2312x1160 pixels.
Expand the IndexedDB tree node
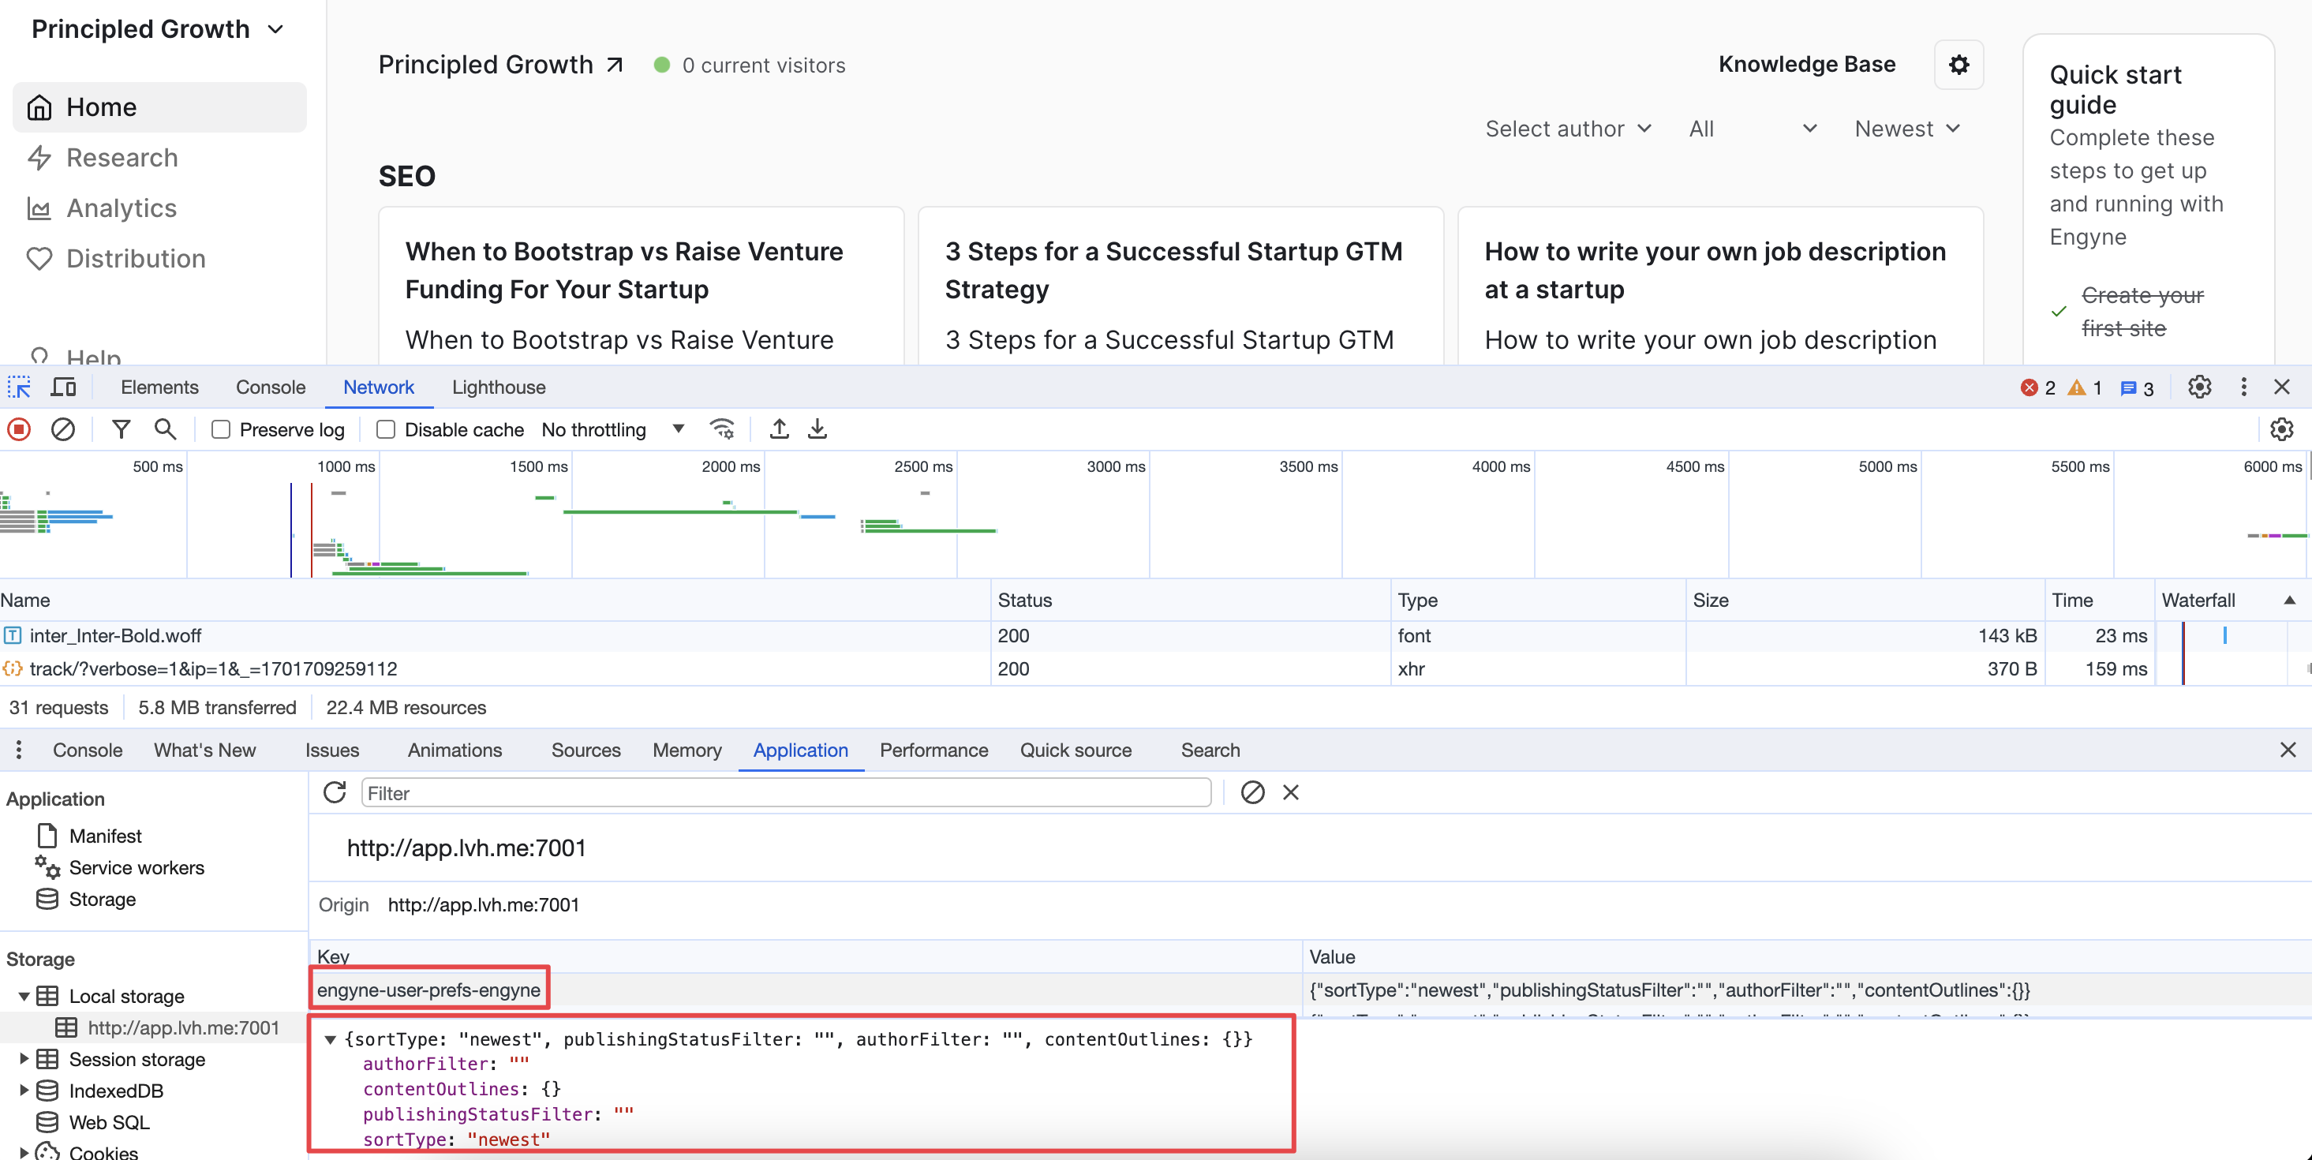tap(24, 1090)
